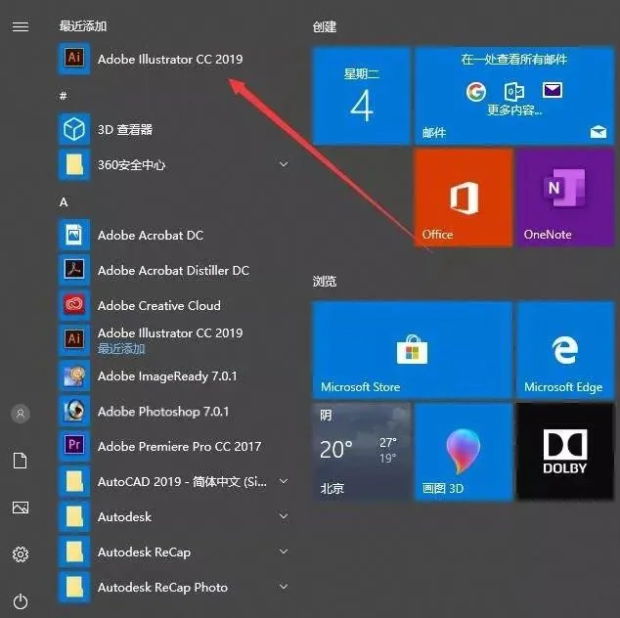Open Adobe Creative Cloud
Screen dimensions: 620x618
(x=174, y=305)
